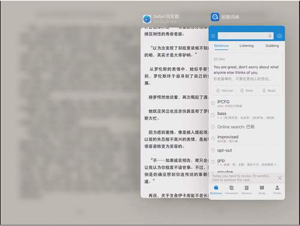Open the IPCFG history entry
This screenshot has height=226, width=300.
[x=247, y=103]
